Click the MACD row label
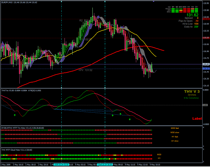 pos(168,9)
